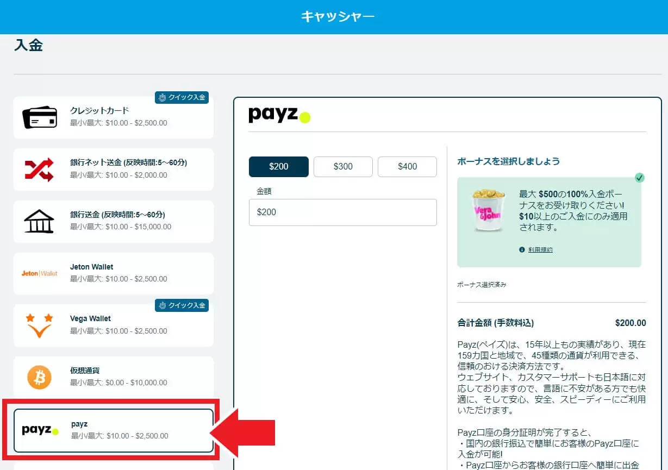
Task: Click the $10.00 - $2,000.00 limit text
Action: (x=136, y=175)
